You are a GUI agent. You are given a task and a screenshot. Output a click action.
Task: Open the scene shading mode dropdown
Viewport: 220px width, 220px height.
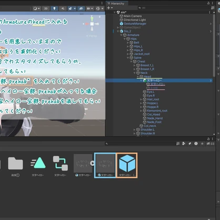click(x=37, y=8)
